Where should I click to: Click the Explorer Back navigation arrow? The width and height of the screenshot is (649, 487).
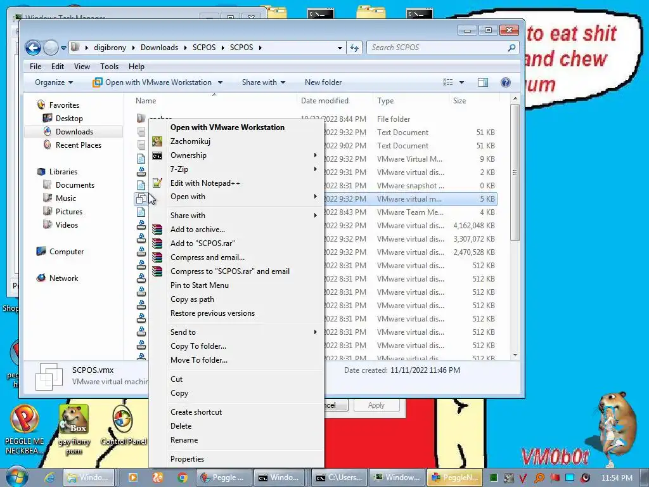coord(33,48)
